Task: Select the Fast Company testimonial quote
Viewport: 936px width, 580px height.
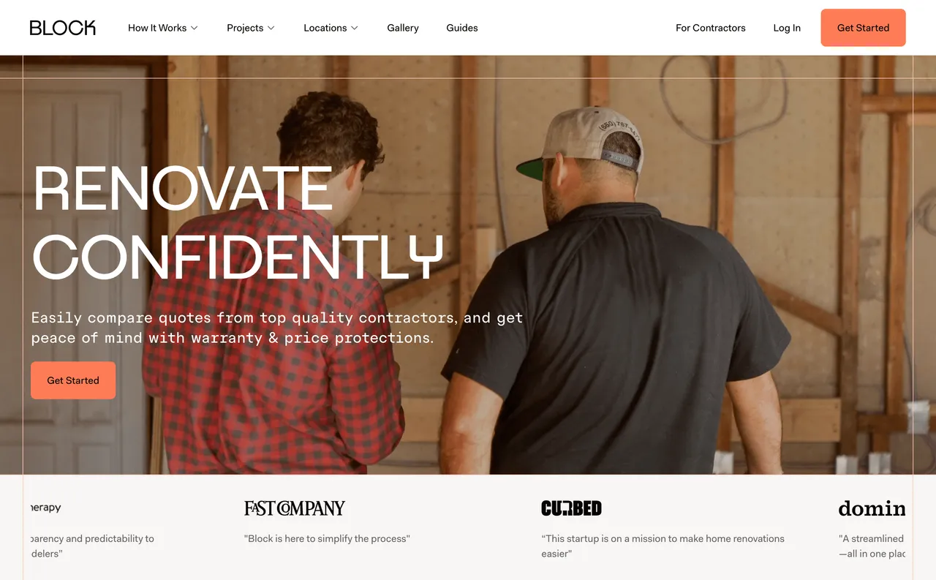Action: point(327,538)
